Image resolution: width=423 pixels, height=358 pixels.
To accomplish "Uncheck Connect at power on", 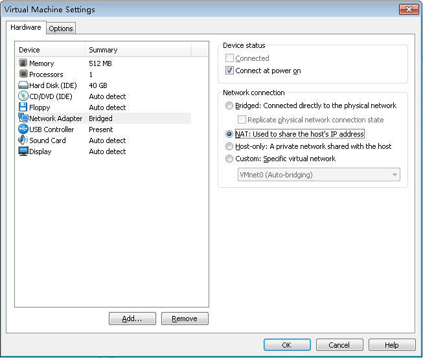I will point(229,71).
